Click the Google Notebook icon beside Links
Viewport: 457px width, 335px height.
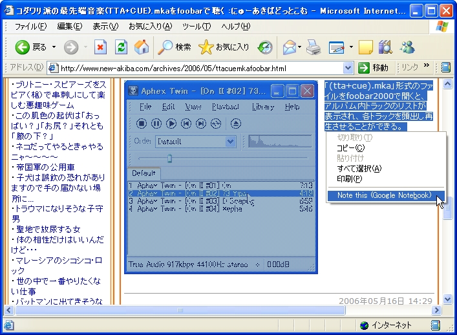click(x=445, y=67)
